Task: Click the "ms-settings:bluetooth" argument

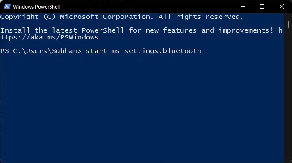Action: [156, 51]
